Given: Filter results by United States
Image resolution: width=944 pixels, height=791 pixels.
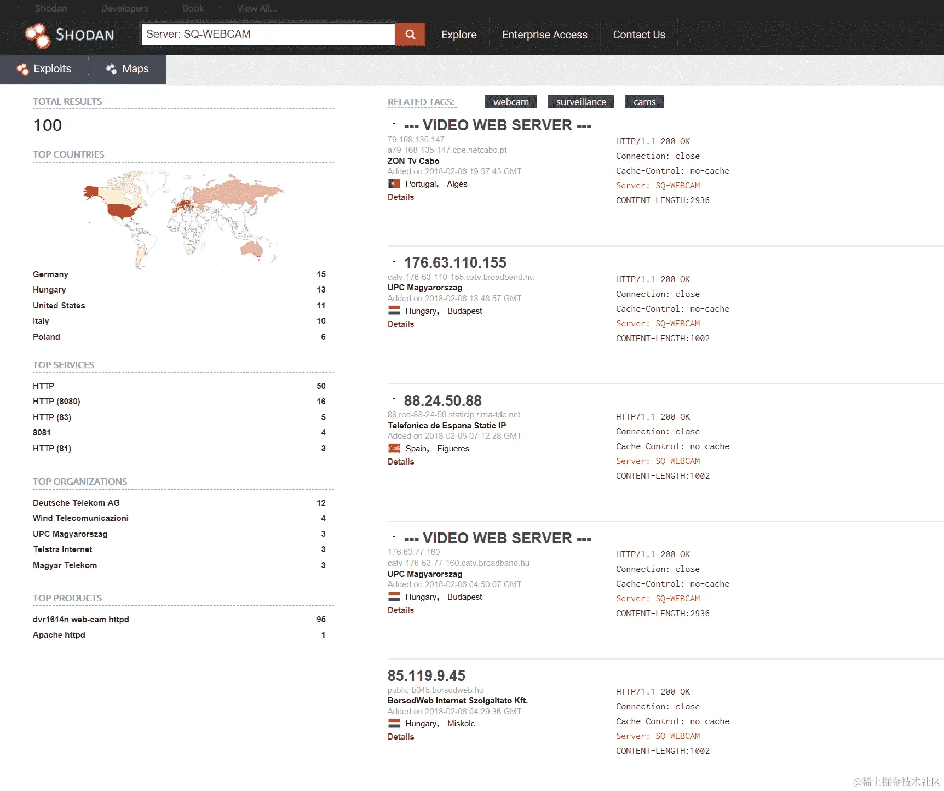Looking at the screenshot, I should [x=59, y=306].
